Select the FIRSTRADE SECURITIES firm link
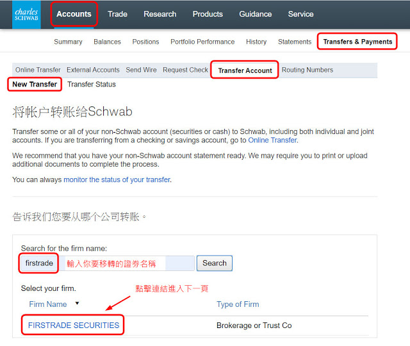The image size is (410, 346). pyautogui.click(x=74, y=325)
